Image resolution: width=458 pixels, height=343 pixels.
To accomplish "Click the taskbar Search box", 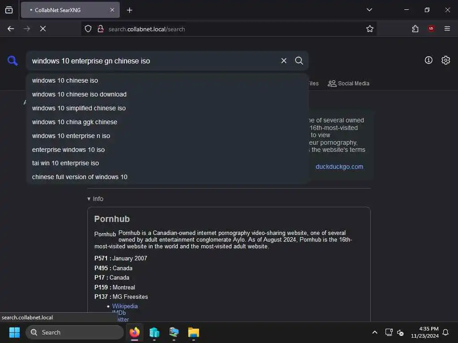I will click(x=75, y=332).
